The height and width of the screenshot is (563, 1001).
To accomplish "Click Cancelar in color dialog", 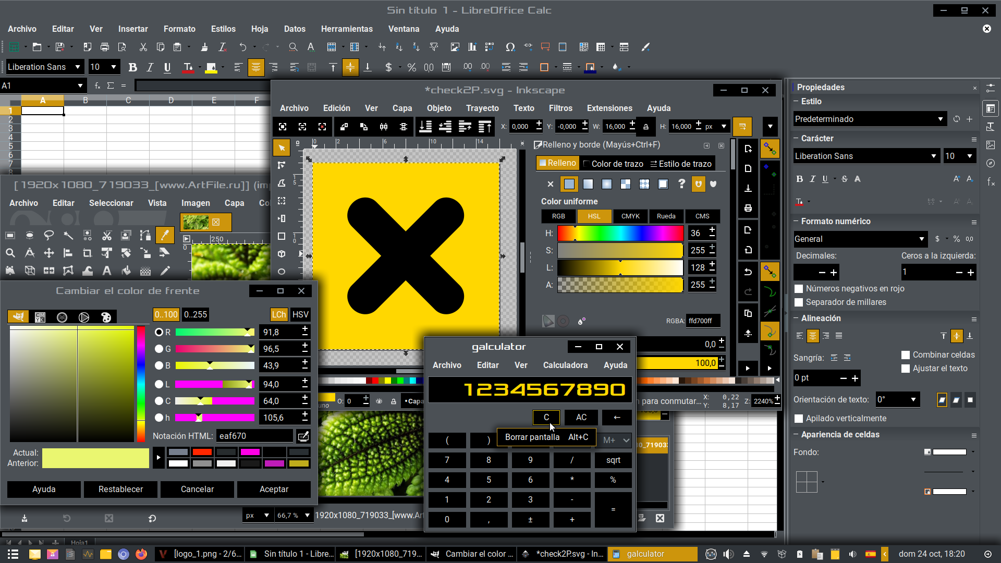I will tap(197, 489).
